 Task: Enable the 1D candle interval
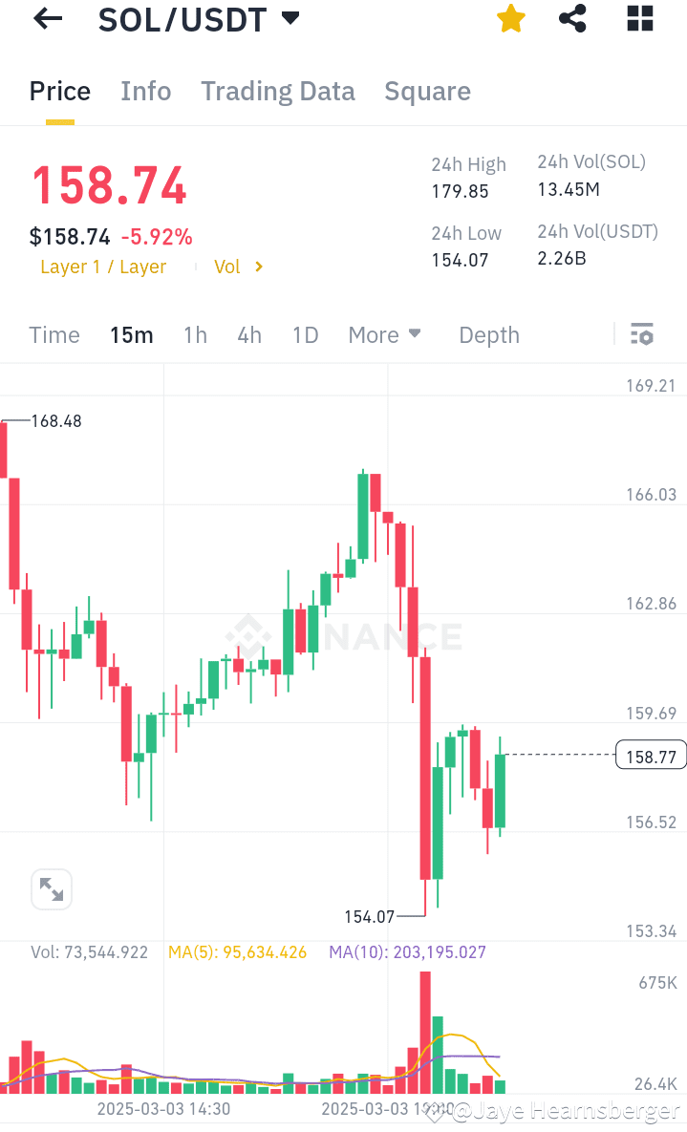(305, 334)
